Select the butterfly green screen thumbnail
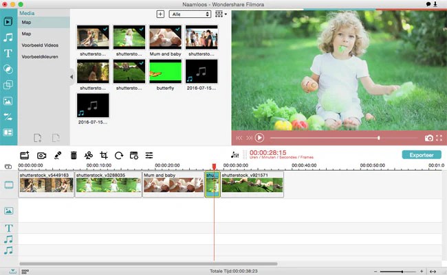447x275 pixels. pos(165,71)
